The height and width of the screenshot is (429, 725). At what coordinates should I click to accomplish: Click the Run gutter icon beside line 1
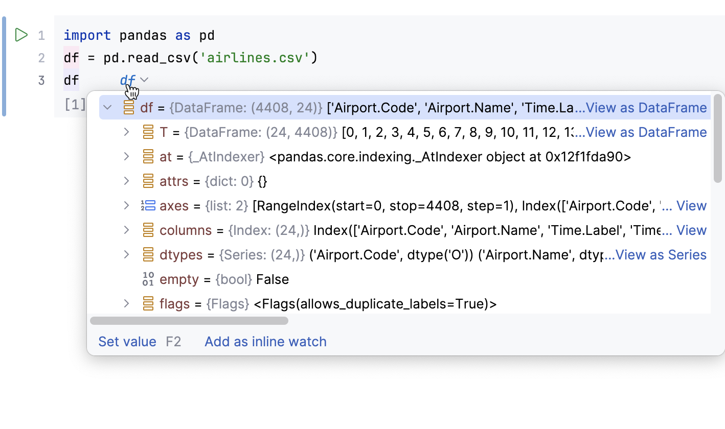(x=21, y=35)
